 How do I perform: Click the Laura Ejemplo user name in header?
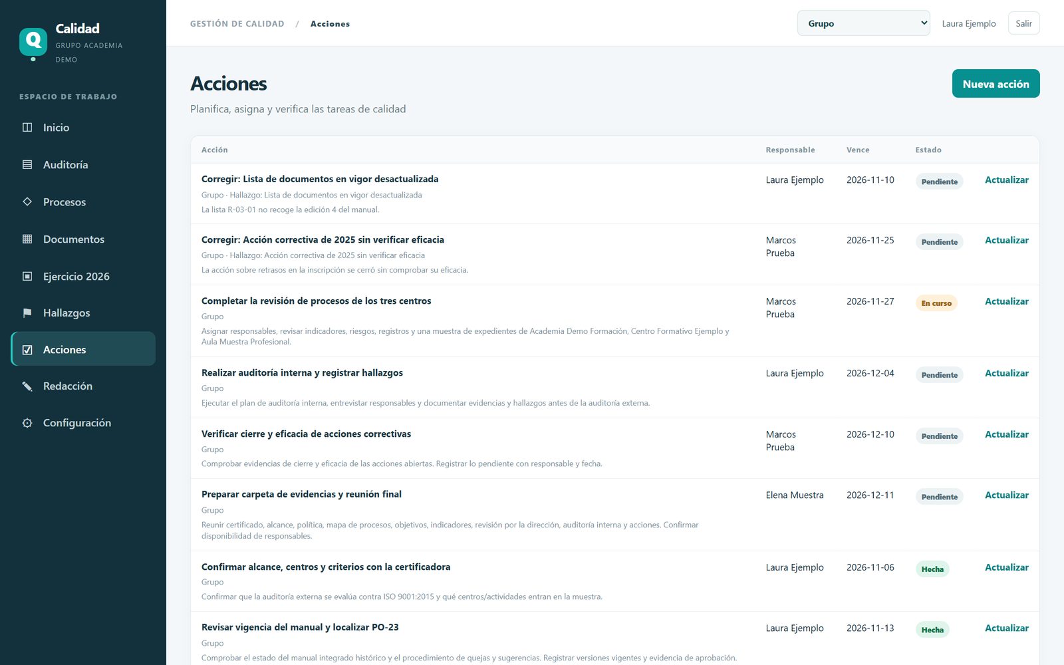click(x=969, y=23)
